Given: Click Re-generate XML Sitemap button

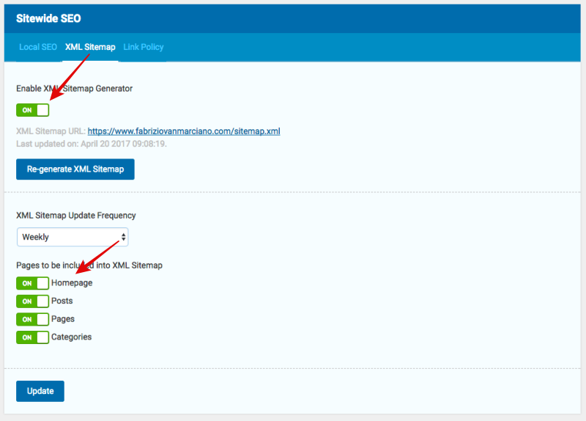Looking at the screenshot, I should tap(75, 169).
